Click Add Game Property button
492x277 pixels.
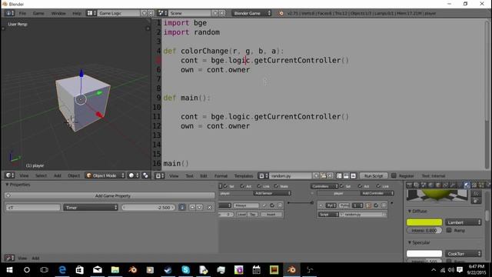(110, 195)
